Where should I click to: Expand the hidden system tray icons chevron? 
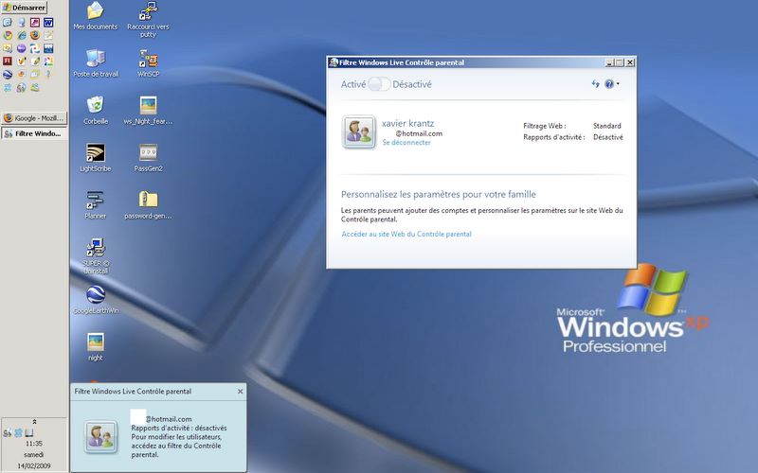point(34,422)
